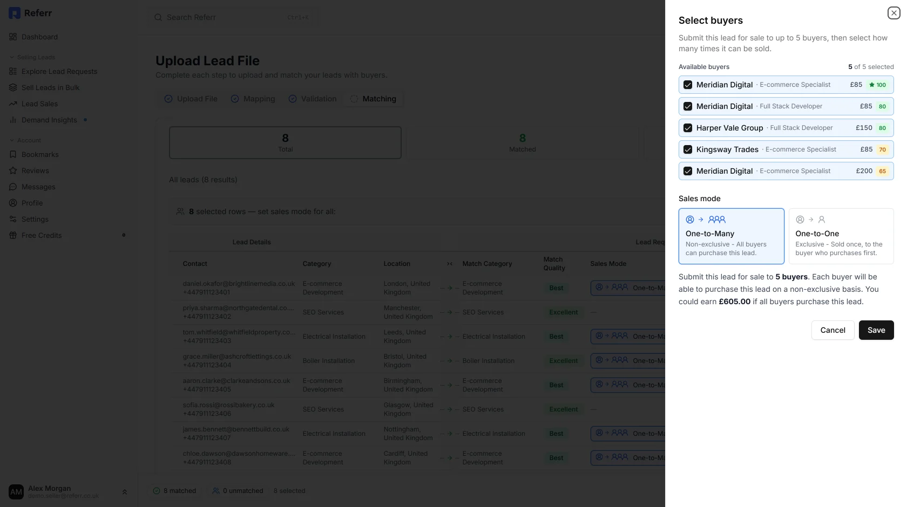Click the 8 matched footer filter
907x507 pixels.
175,491
